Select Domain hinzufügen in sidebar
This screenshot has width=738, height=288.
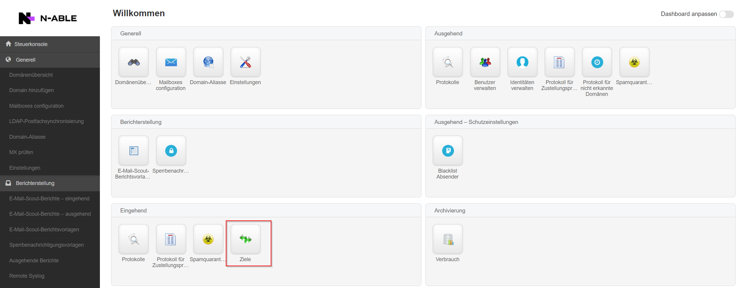point(31,90)
